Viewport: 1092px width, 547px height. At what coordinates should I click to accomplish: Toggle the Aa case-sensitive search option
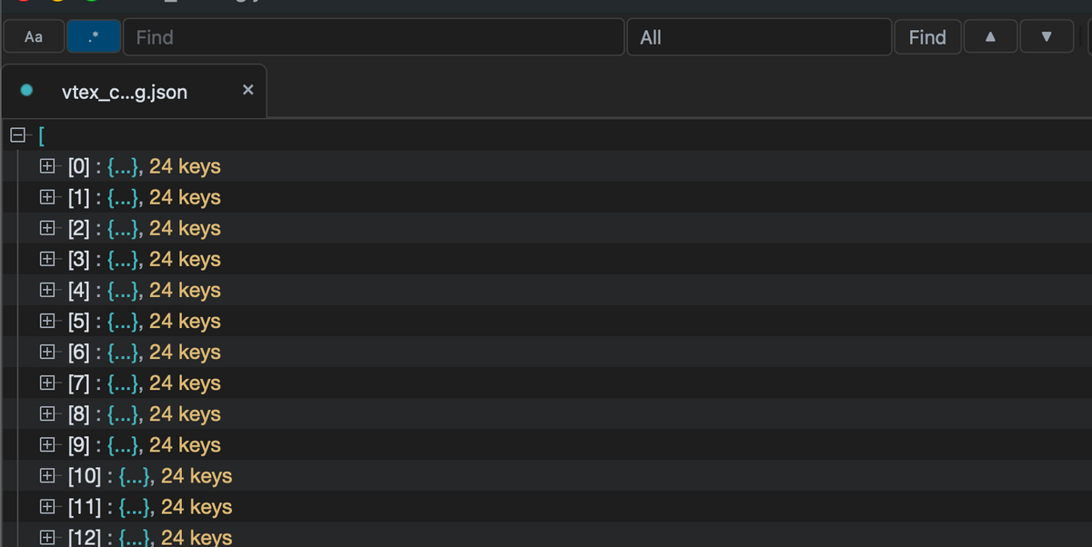tap(34, 37)
